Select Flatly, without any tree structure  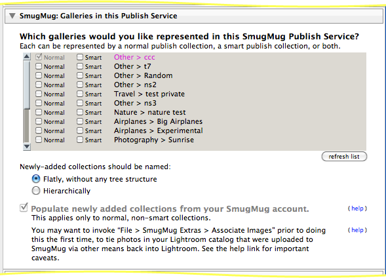point(36,179)
